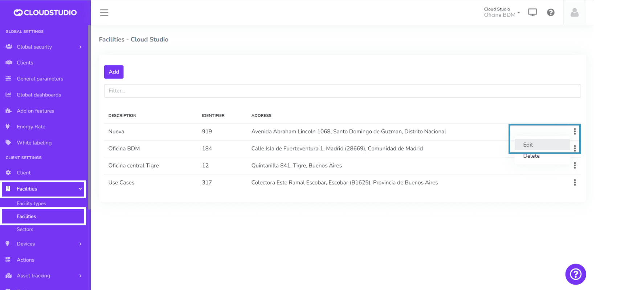Screen dimensions: 617x290
Task: Open options menu for Oficina BDM row
Action: 575,148
